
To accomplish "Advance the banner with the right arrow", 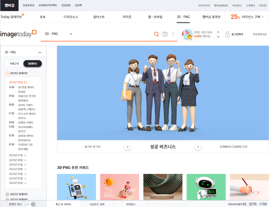I will click(198, 147).
